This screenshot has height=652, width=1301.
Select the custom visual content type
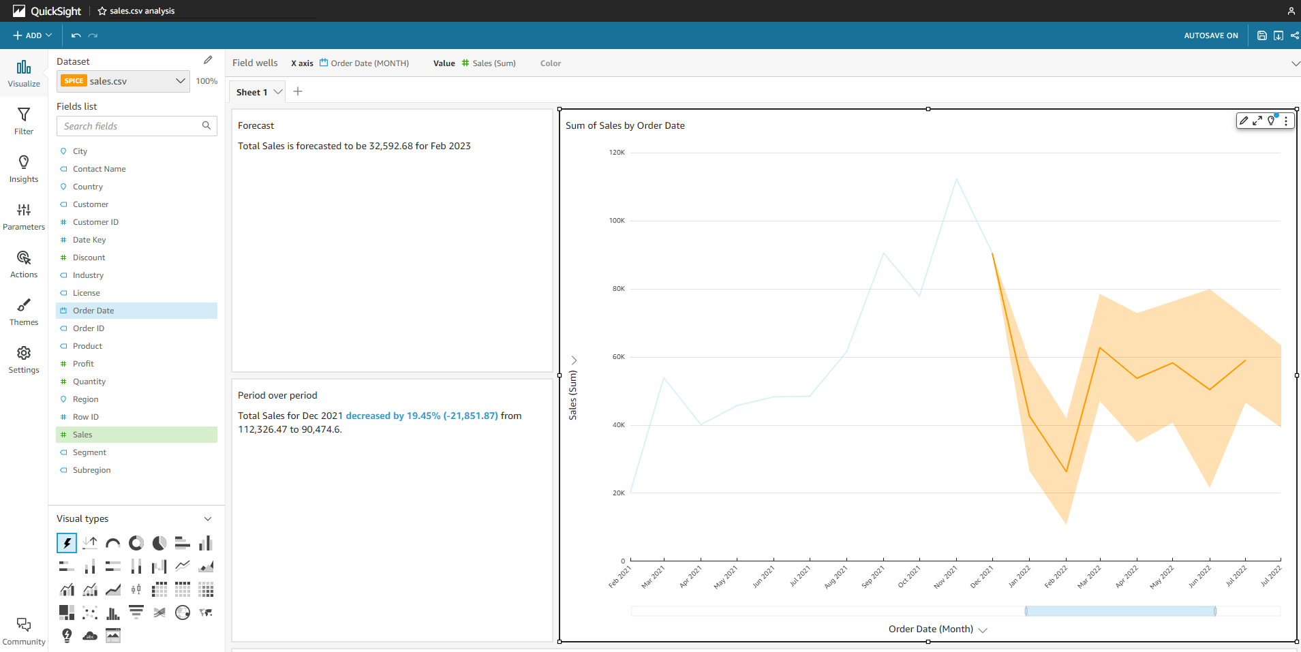[x=113, y=636]
